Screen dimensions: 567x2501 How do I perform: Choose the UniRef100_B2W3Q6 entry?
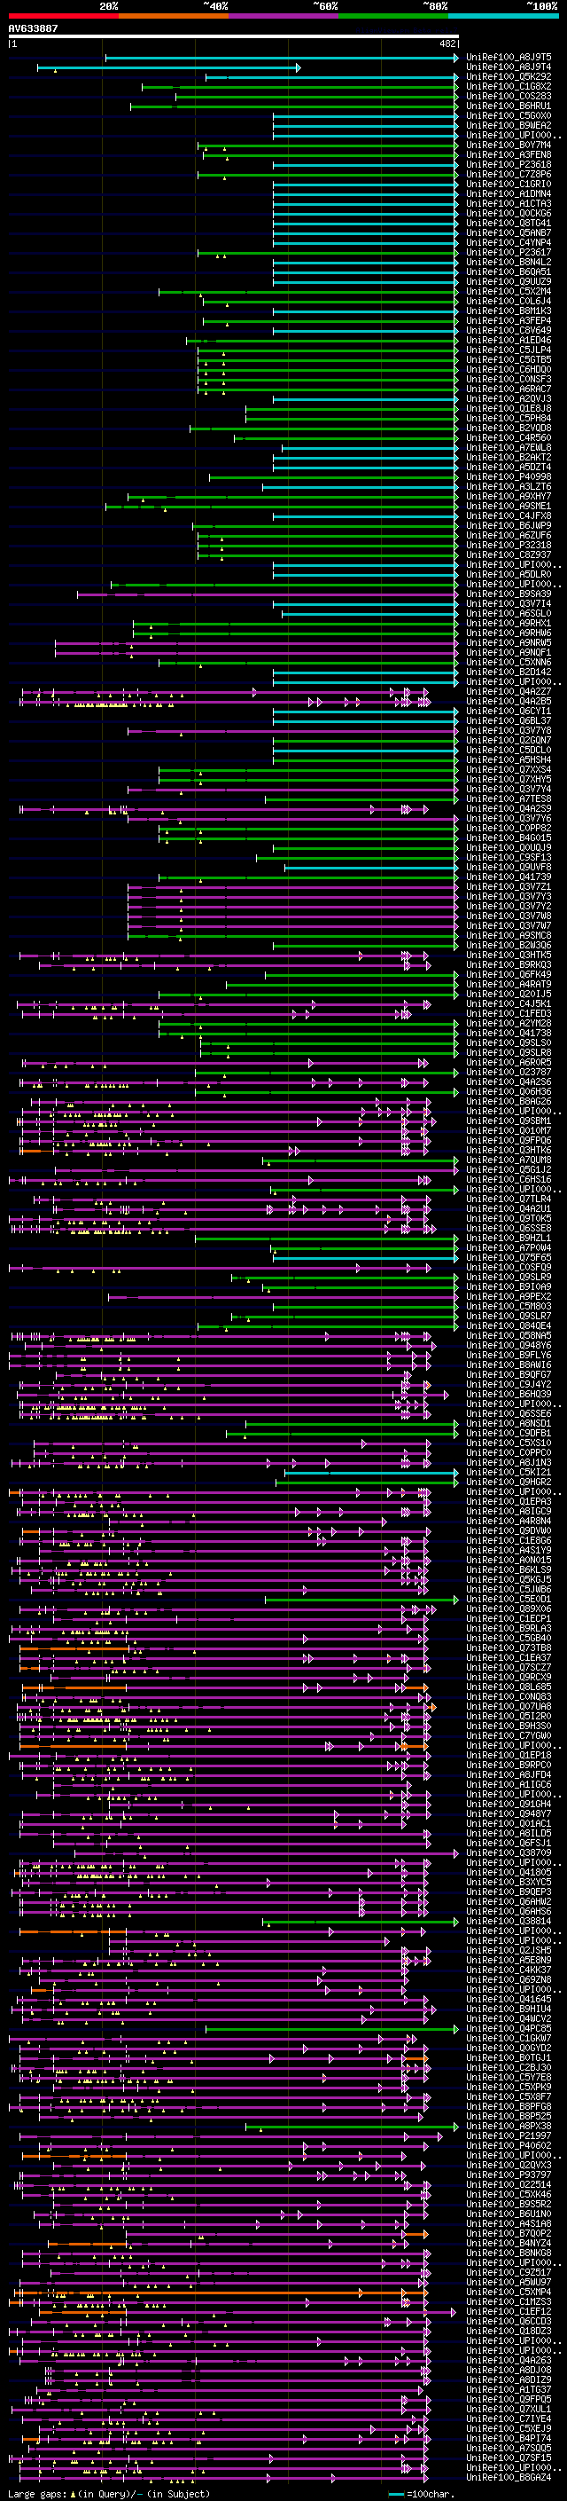coord(509,946)
